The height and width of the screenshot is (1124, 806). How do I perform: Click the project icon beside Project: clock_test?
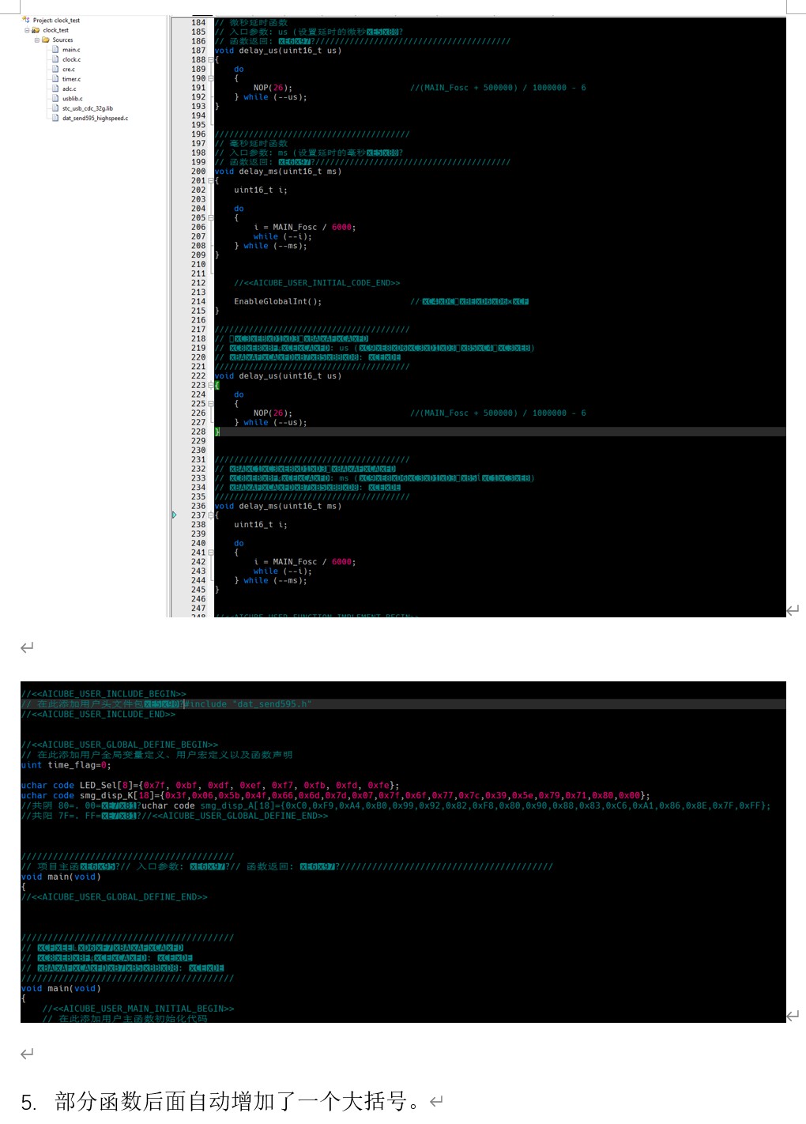tap(26, 20)
